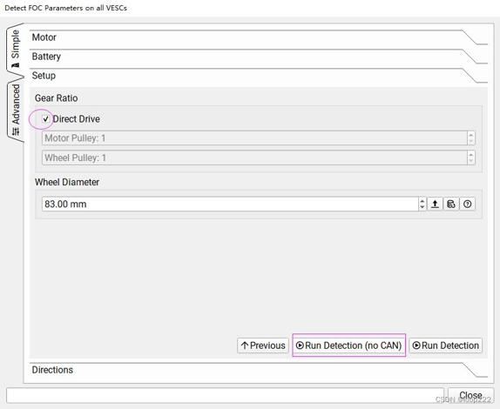Screen dimensions: 500x409
Task: Click the Close button
Action: pos(470,395)
